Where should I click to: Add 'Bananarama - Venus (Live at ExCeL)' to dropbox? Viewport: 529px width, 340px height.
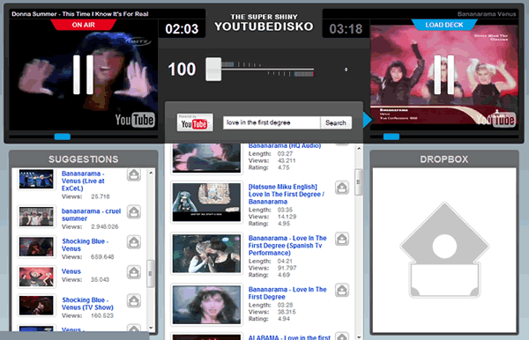pos(134,174)
